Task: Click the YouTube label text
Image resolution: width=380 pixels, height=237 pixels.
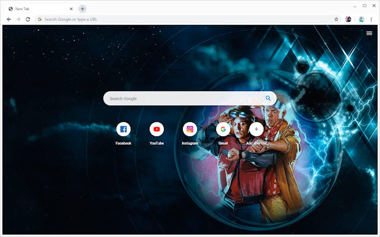Action: pos(156,143)
